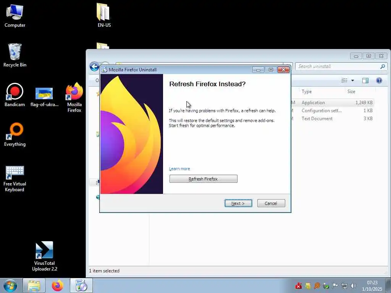The width and height of the screenshot is (391, 293).
Task: Click the change view icon in Explorer
Action: click(x=344, y=80)
